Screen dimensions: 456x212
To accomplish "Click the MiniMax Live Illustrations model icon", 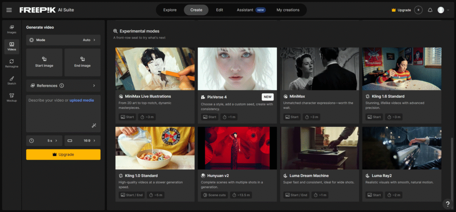I will click(121, 96).
